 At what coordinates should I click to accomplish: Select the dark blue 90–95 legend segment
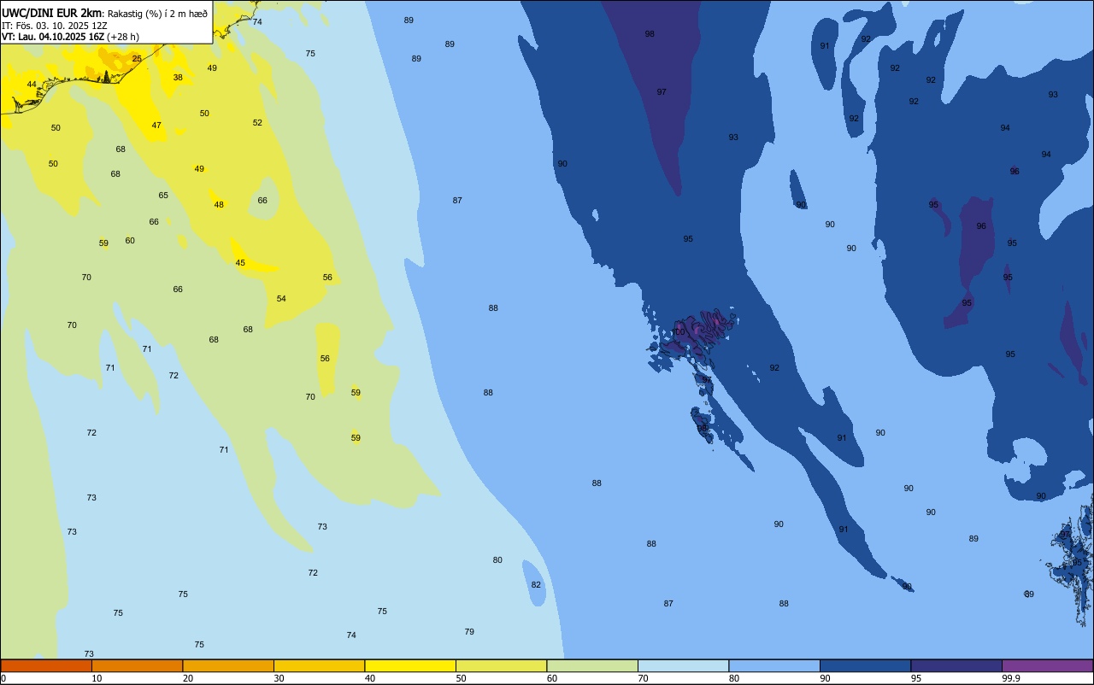click(x=865, y=665)
